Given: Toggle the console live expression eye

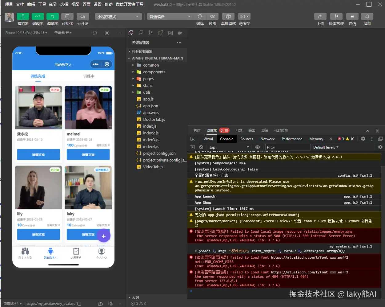Looking at the screenshot, I should (x=258, y=147).
